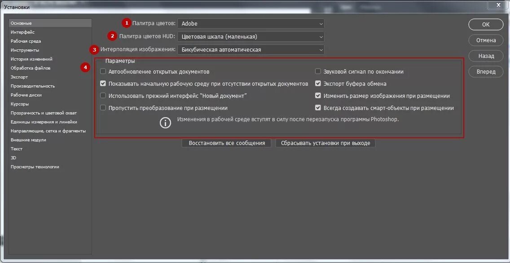Image resolution: width=510 pixels, height=263 pixels.
Task: Select Единицы измерения и линейки category
Action: coord(50,122)
